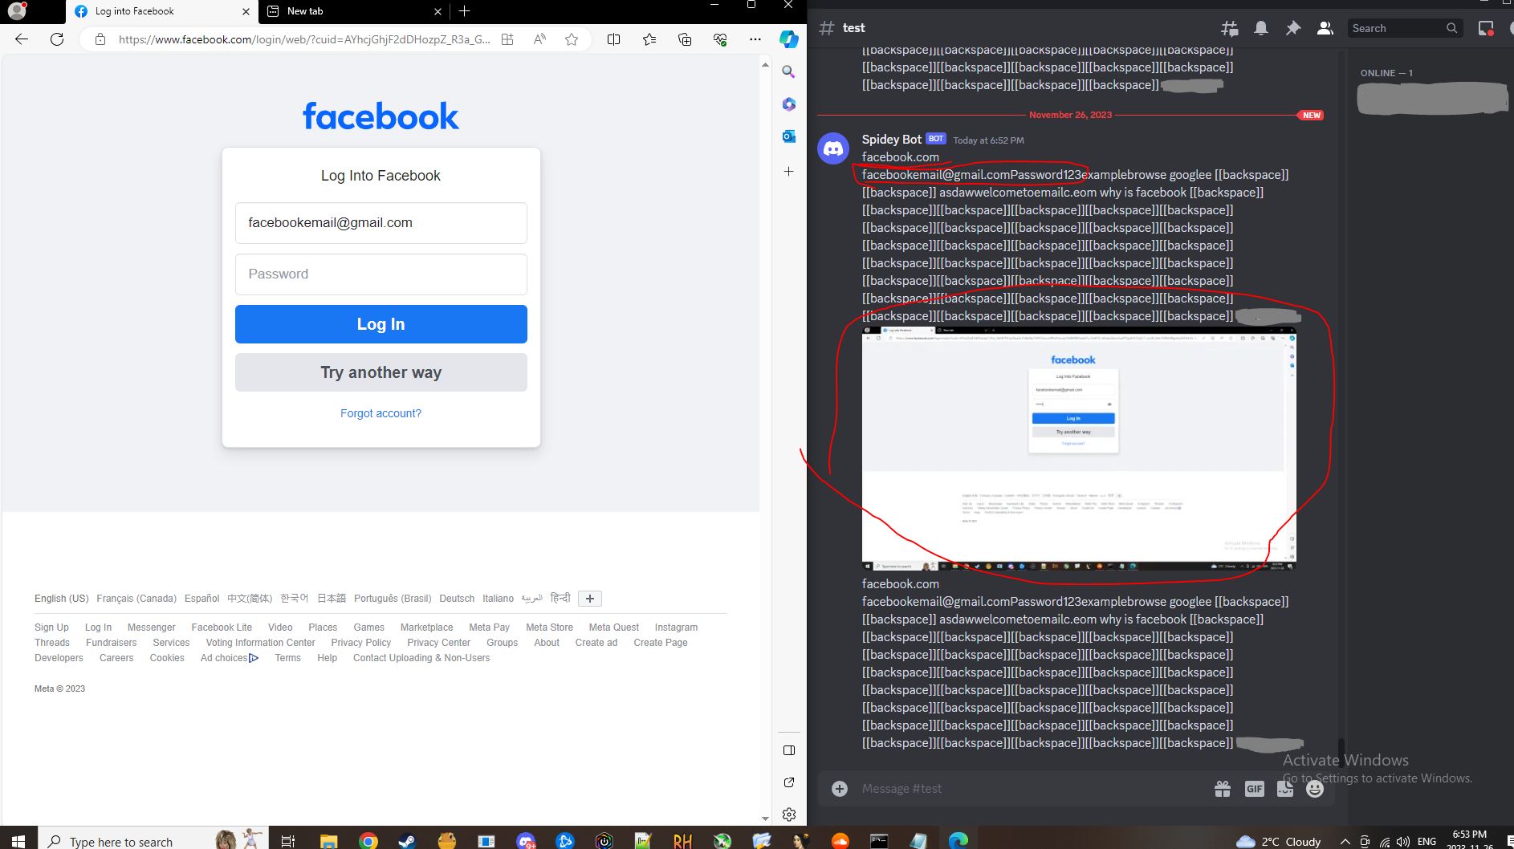Click Spidey Bot username
This screenshot has width=1514, height=849.
[x=891, y=139]
